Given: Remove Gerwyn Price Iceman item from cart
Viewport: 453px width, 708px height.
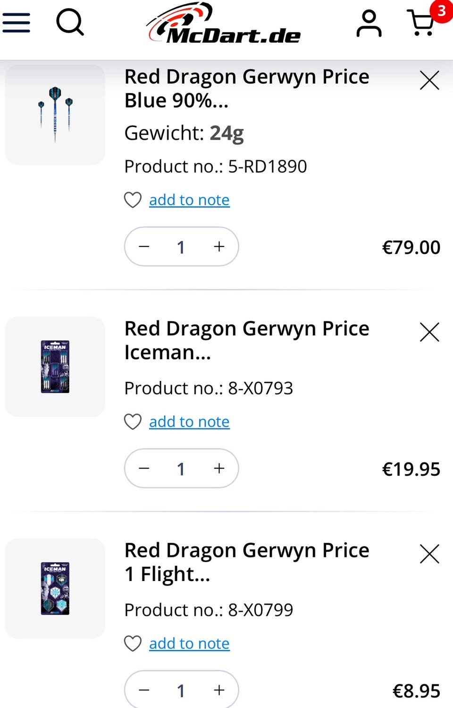Looking at the screenshot, I should tap(429, 332).
